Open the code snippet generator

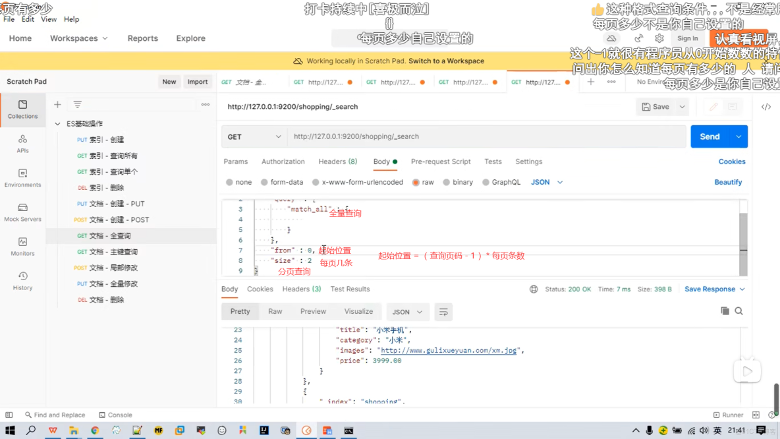(766, 105)
